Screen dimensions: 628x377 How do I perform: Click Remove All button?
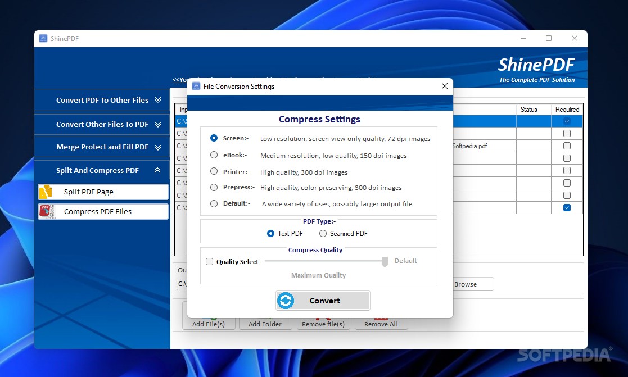[x=381, y=324]
